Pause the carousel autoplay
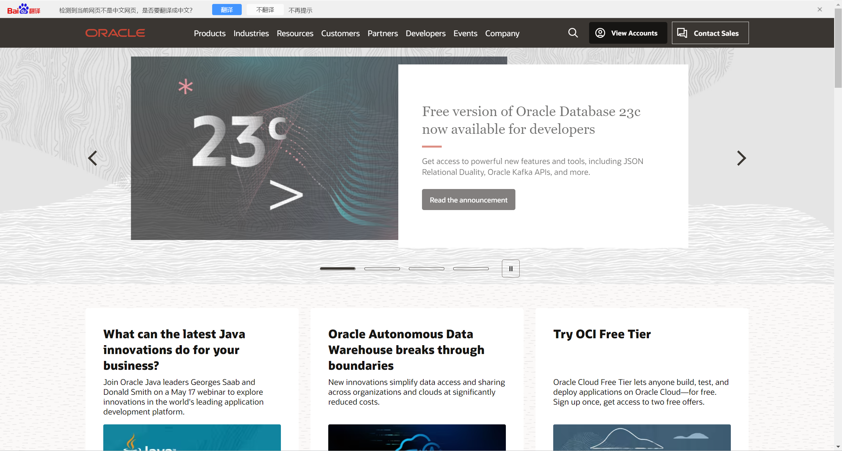The image size is (842, 451). point(511,269)
